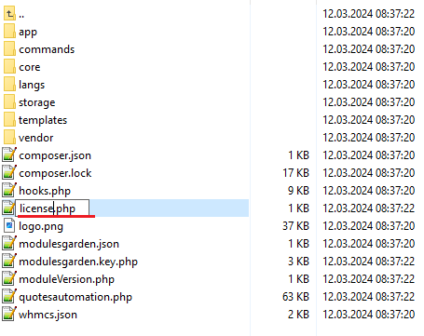The width and height of the screenshot is (424, 336).
Task: Click the modulesgarden.key.php file icon
Action: 9,261
